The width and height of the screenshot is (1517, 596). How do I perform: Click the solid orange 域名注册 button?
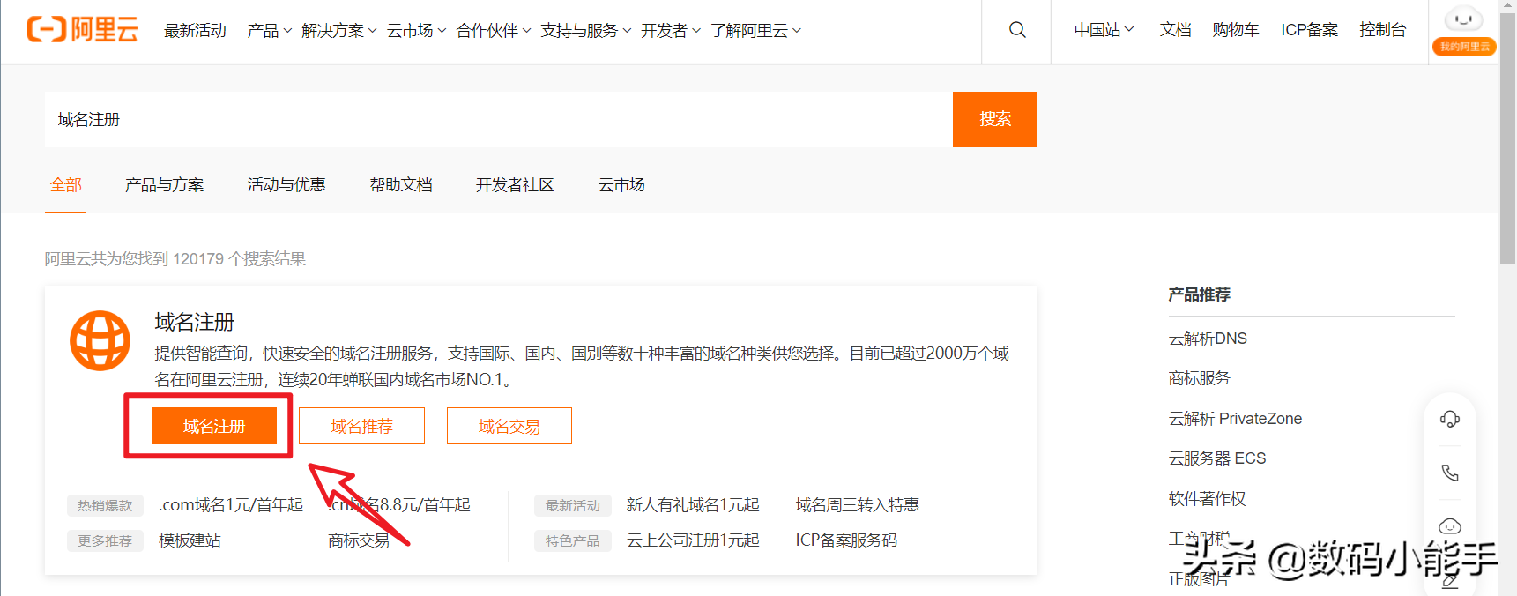click(214, 426)
